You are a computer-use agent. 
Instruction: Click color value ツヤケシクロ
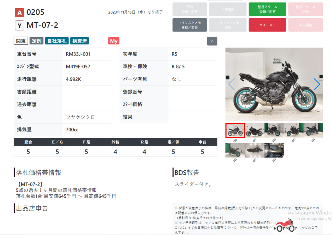(x=80, y=117)
